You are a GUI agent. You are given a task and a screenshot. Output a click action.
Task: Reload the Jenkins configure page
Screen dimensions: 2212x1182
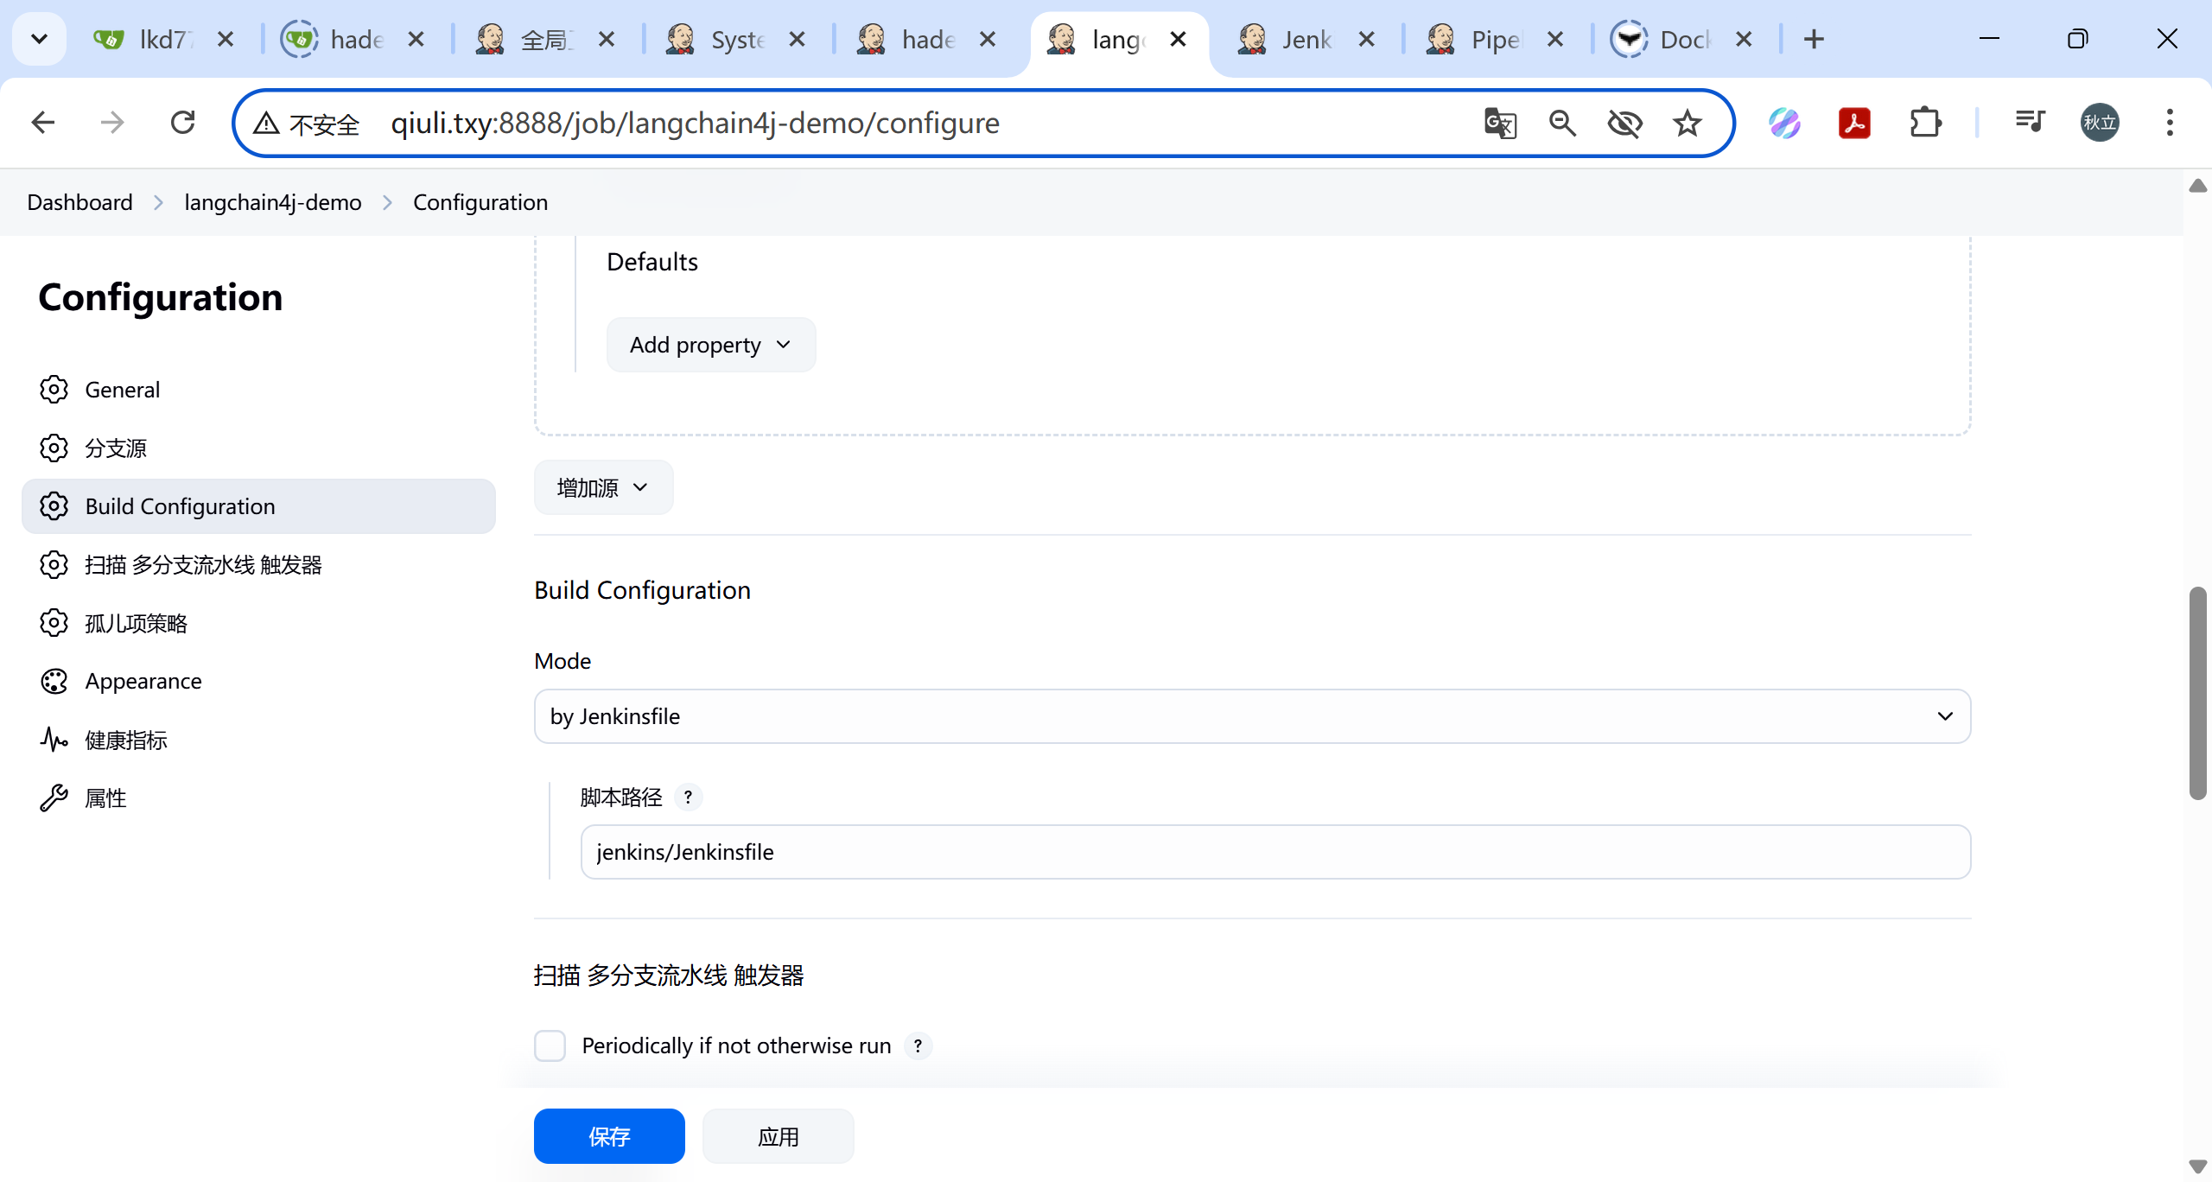tap(182, 124)
